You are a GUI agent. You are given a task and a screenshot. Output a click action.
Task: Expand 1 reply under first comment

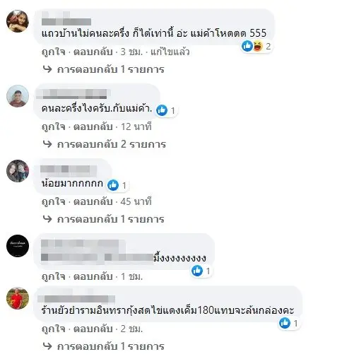[x=111, y=69]
